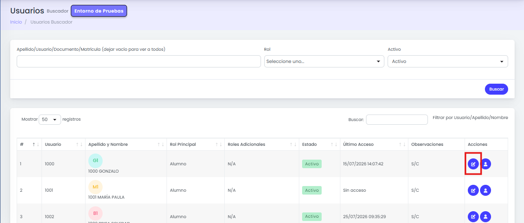
Task: Click last access '25/07/2026 09:35:29'
Action: click(364, 217)
